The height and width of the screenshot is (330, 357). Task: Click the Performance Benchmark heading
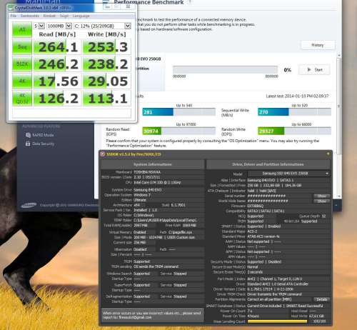pos(149,2)
